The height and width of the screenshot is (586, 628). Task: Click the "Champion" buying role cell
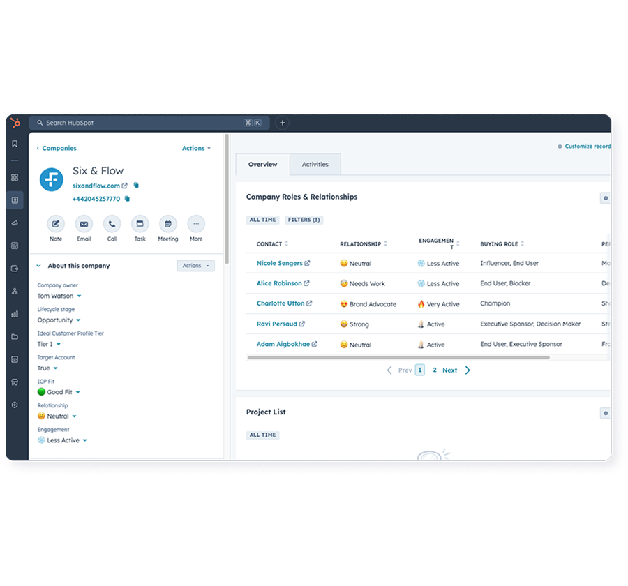[x=495, y=303]
